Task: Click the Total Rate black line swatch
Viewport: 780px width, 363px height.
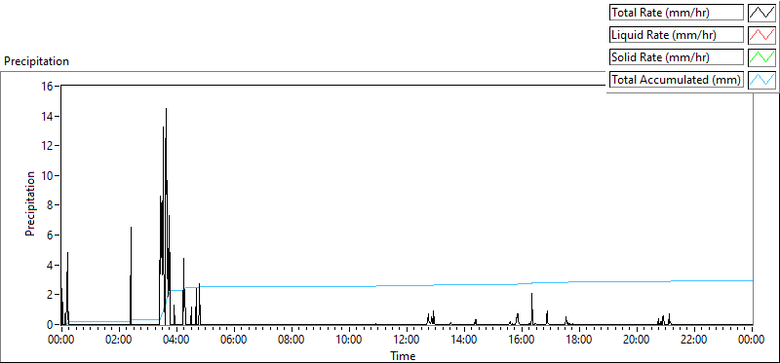Action: tap(761, 13)
